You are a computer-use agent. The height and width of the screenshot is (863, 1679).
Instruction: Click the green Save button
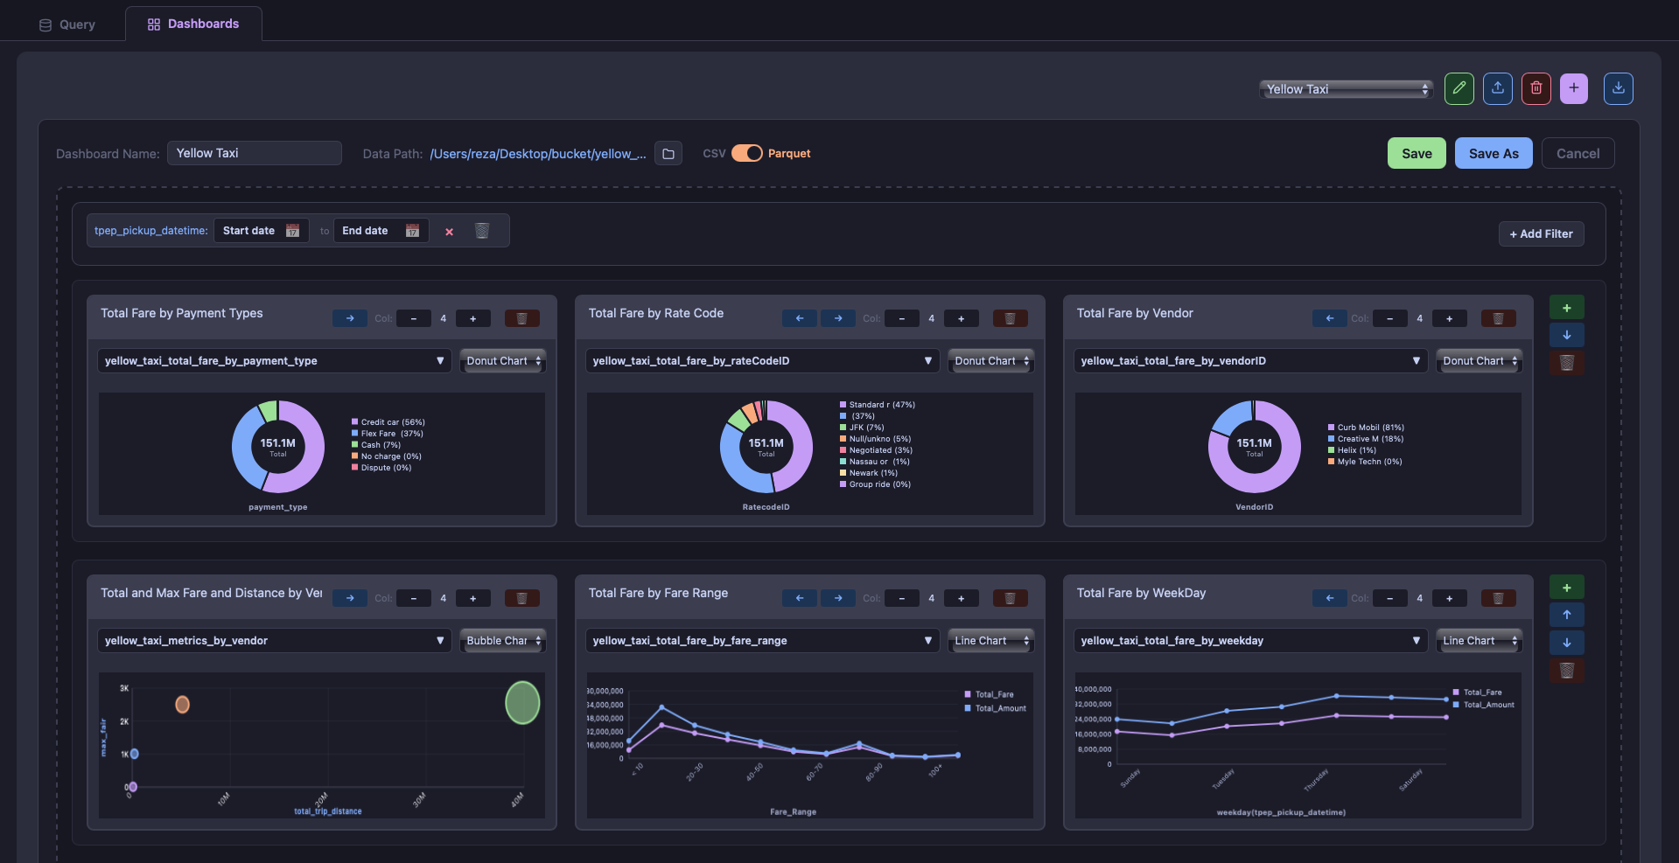click(1417, 154)
